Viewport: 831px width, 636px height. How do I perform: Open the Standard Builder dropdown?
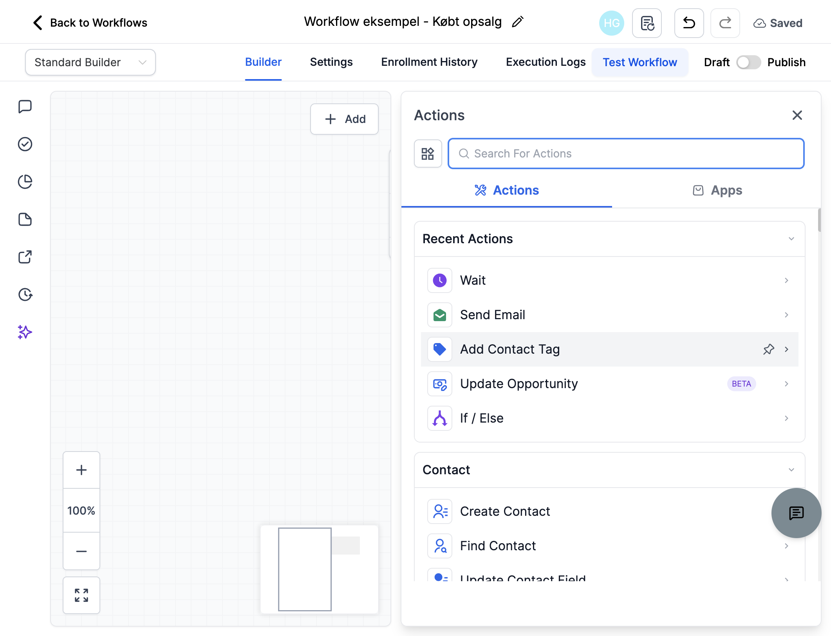[90, 62]
